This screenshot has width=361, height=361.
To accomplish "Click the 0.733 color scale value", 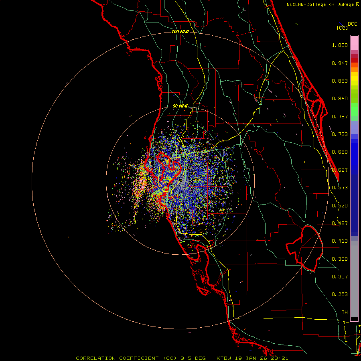I will coord(340,134).
